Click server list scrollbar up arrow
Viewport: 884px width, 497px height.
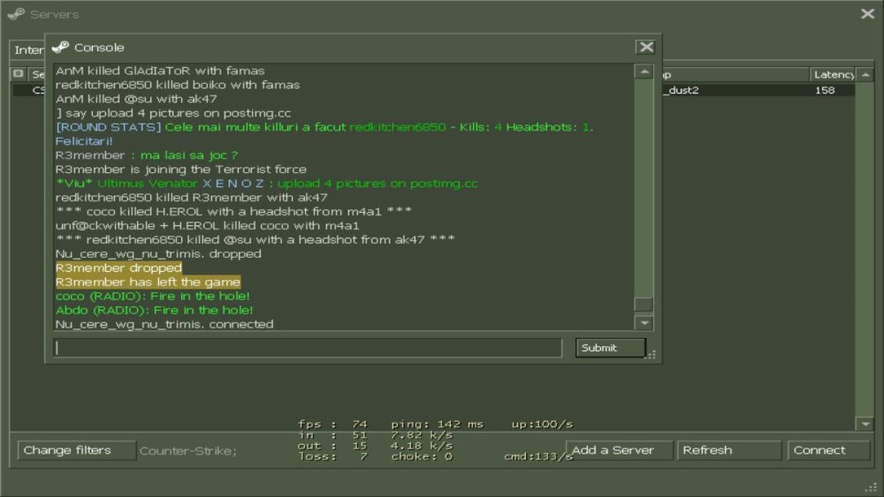[865, 74]
